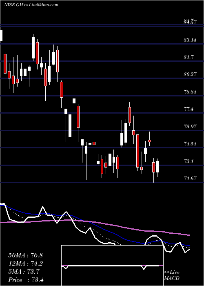This screenshot has width=204, height=286.
Task: Click the last white candlestick on the chart
Action: coord(157,167)
